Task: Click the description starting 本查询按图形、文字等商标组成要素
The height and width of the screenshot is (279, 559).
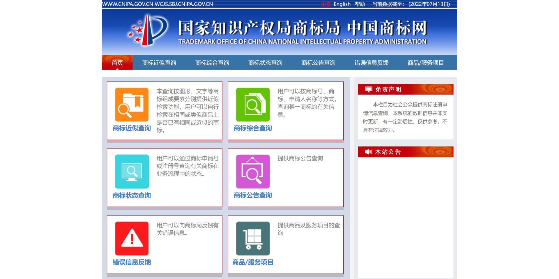Action: [187, 111]
